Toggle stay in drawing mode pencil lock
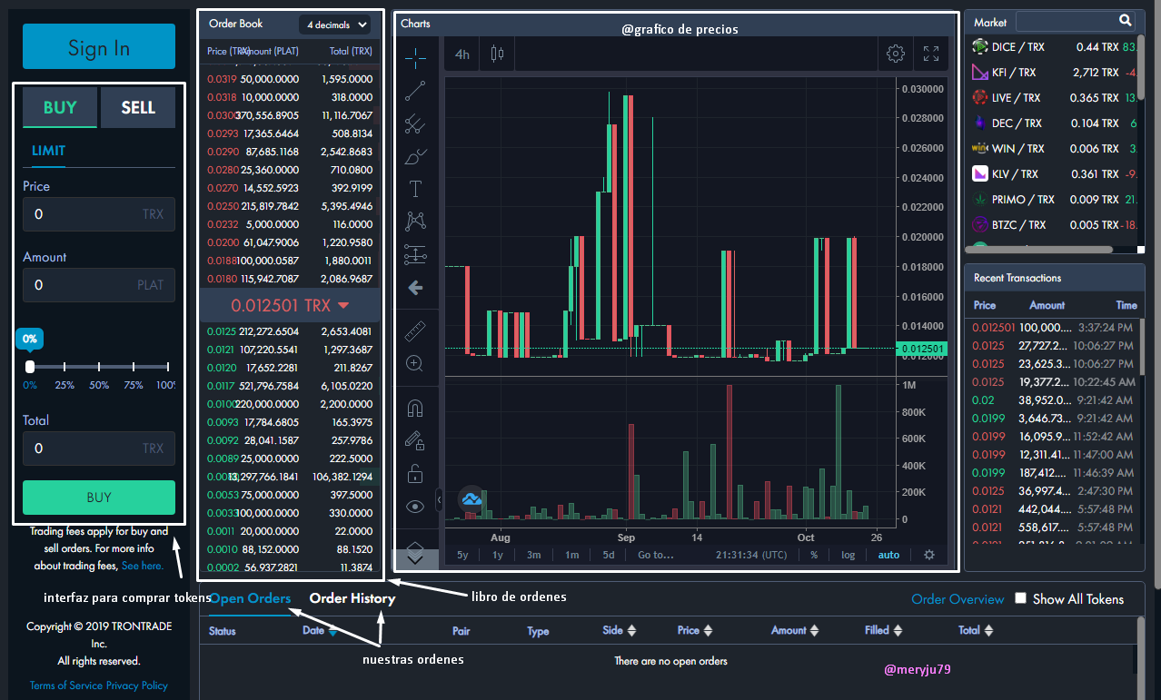This screenshot has width=1161, height=700. click(x=415, y=440)
